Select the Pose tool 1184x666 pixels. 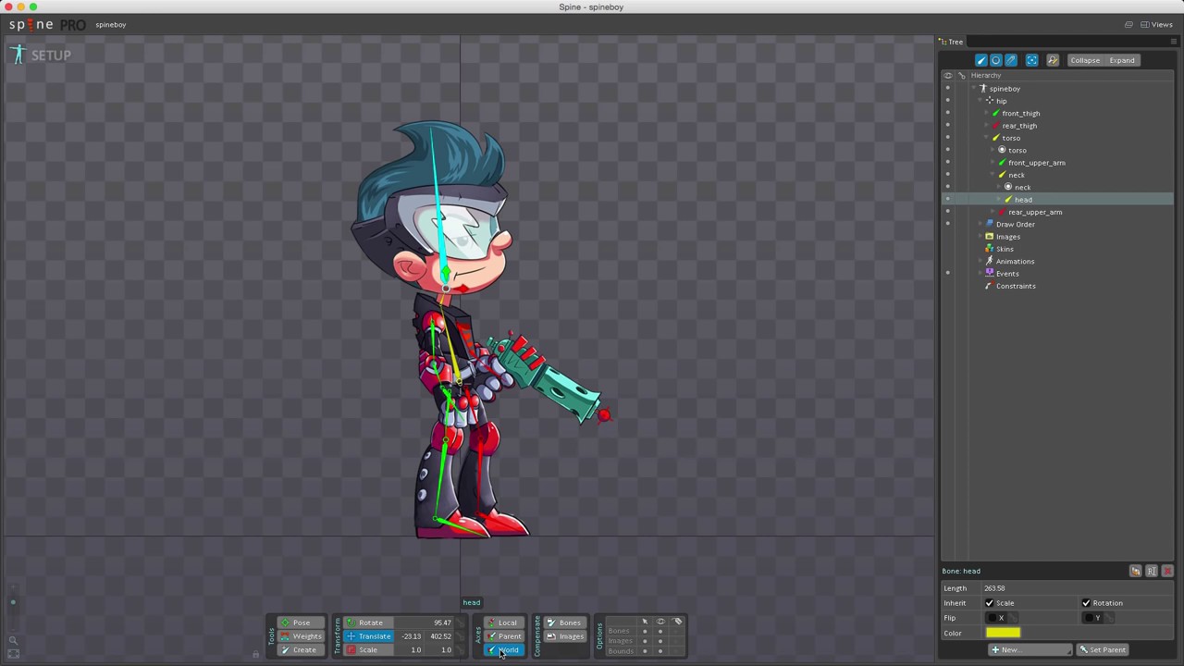coord(301,623)
